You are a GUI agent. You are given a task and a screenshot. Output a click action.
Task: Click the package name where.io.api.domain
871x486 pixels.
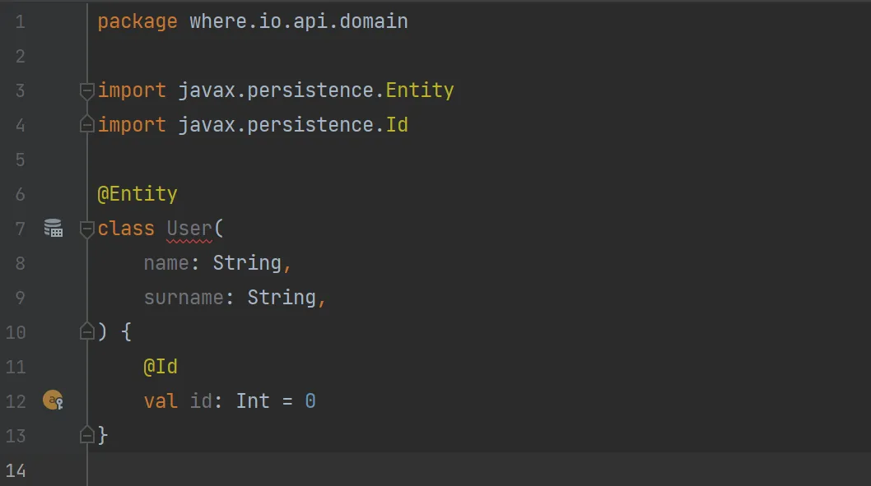tap(299, 21)
